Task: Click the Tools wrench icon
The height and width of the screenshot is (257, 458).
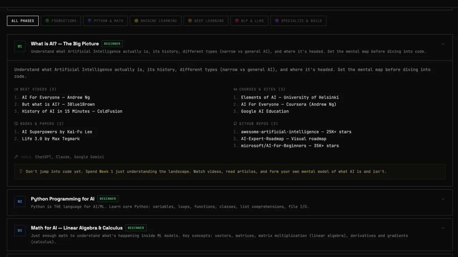Action: pyautogui.click(x=16, y=157)
